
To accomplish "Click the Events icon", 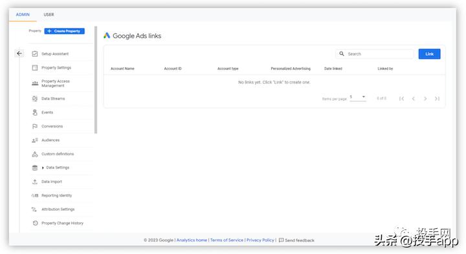I will click(x=35, y=112).
